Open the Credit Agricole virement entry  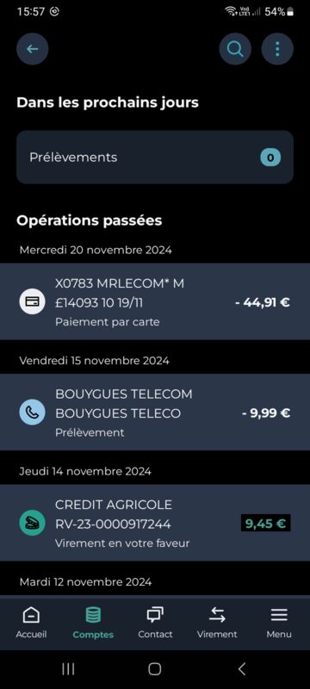point(155,523)
